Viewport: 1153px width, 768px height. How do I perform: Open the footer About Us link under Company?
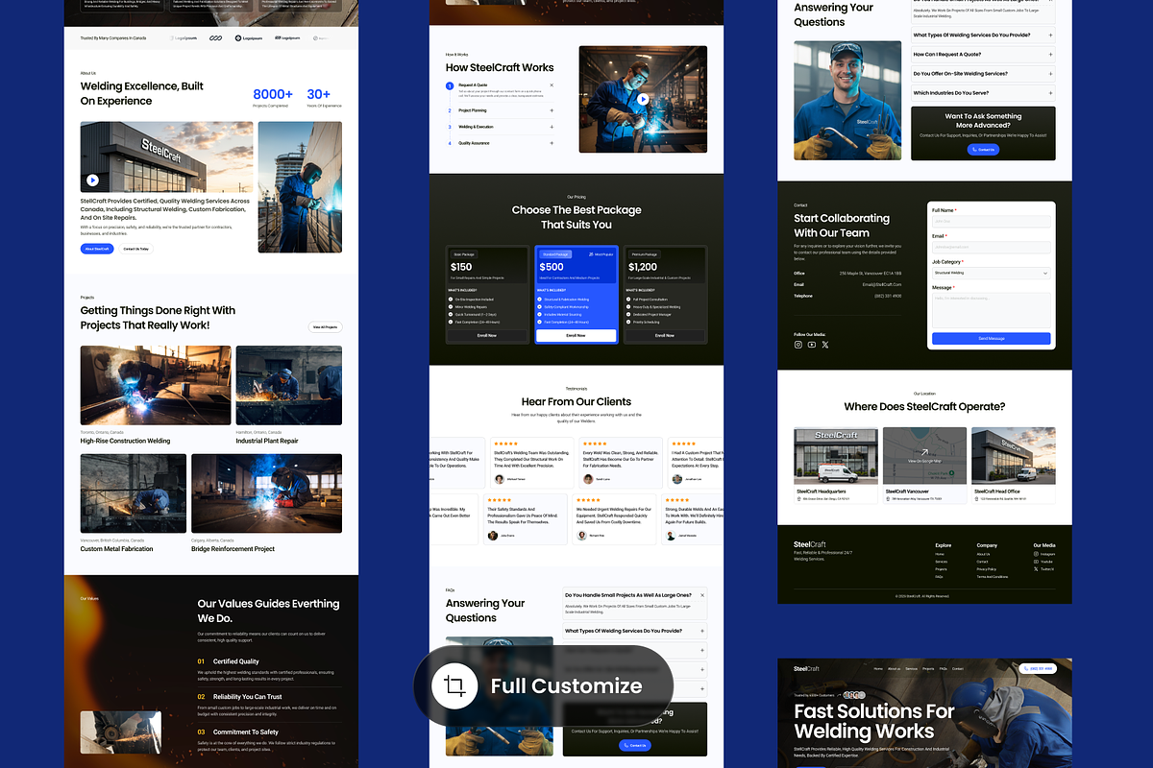click(983, 554)
